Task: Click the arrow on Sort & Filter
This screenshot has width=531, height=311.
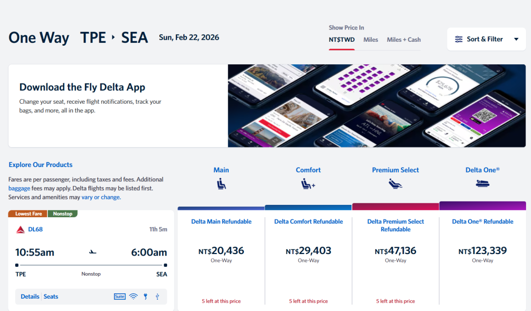Action: click(x=516, y=39)
